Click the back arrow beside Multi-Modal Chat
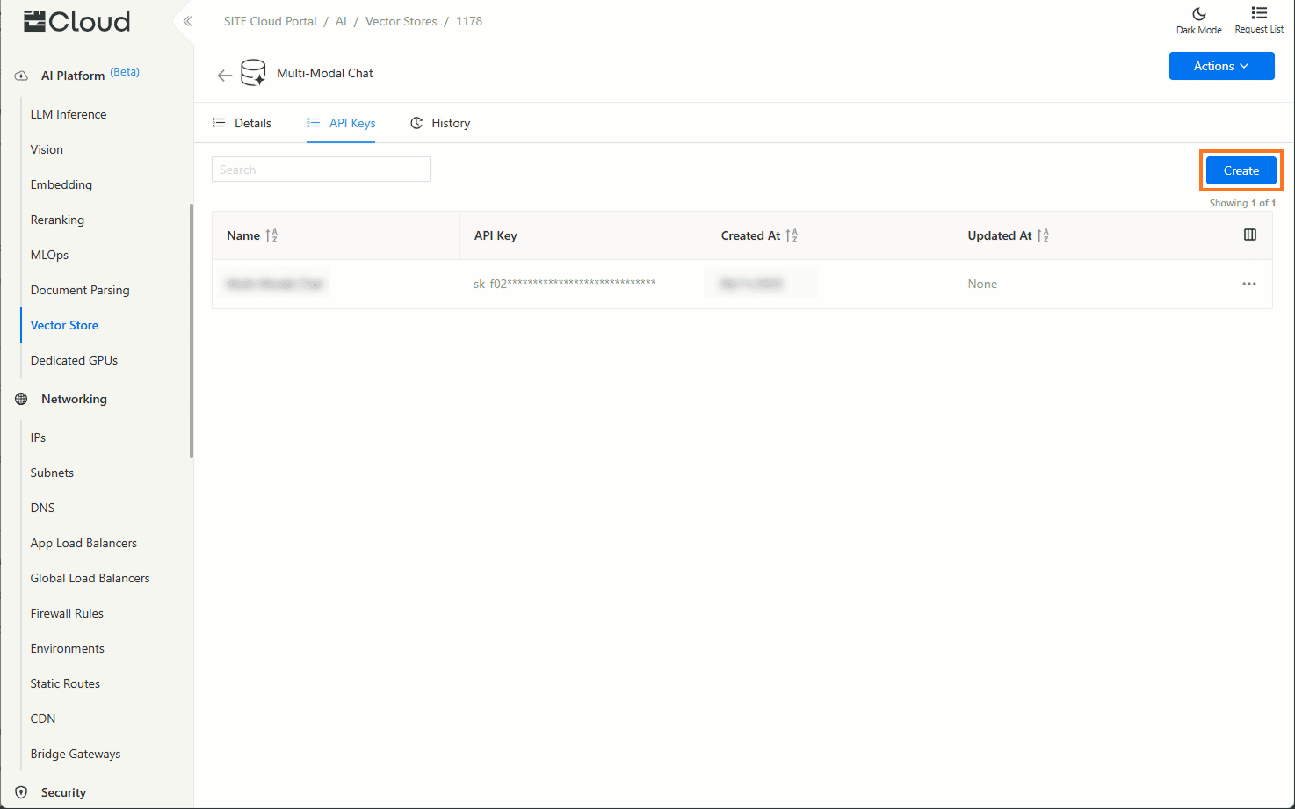The width and height of the screenshot is (1295, 809). tap(225, 75)
